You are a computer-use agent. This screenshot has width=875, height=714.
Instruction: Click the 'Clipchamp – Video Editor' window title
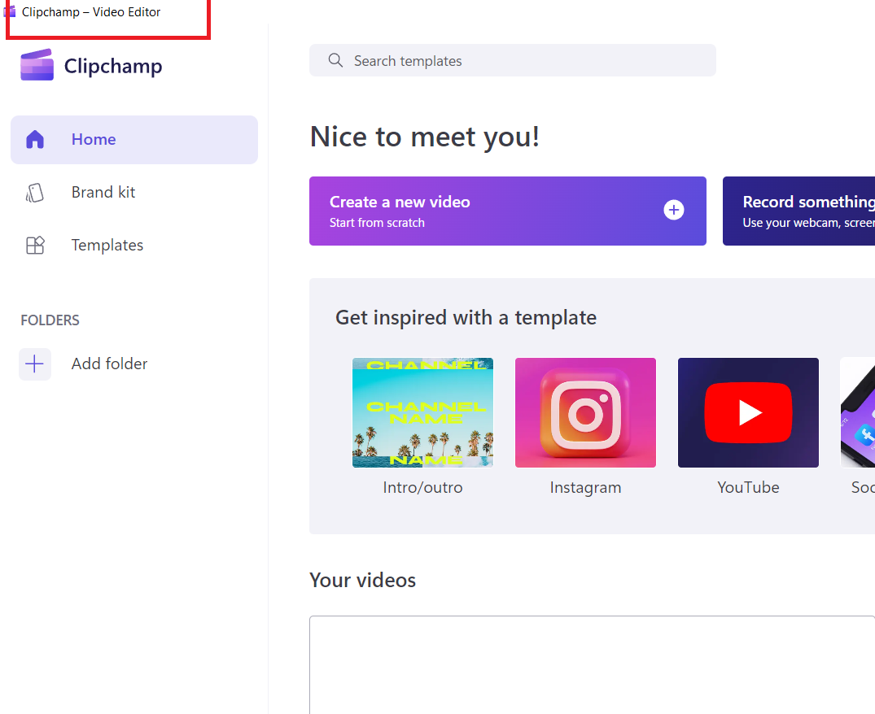coord(91,11)
